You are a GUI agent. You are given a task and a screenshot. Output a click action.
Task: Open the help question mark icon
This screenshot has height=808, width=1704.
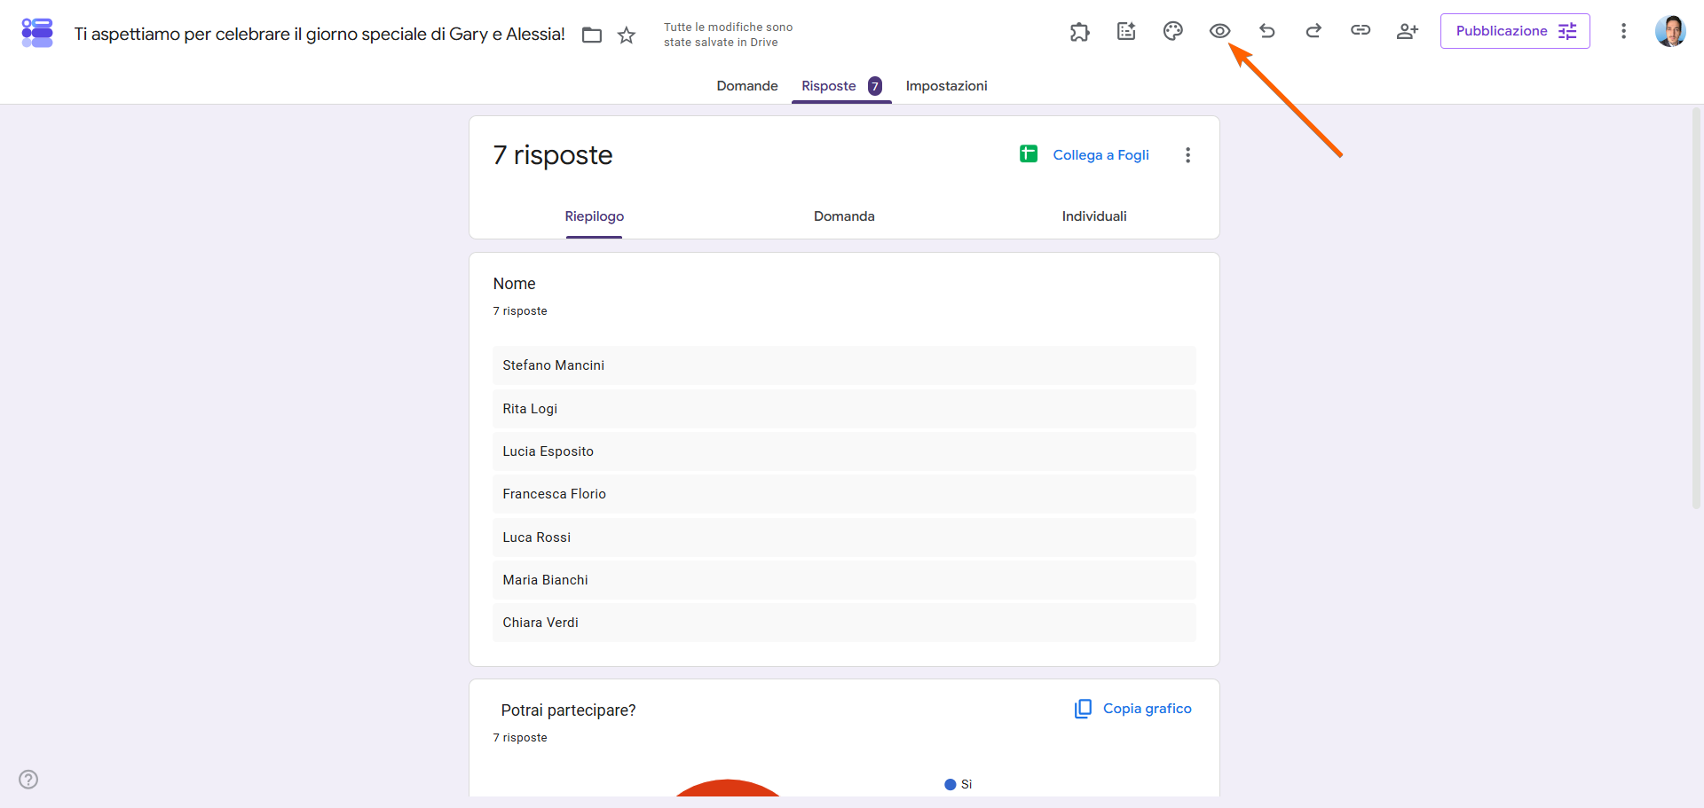point(28,780)
